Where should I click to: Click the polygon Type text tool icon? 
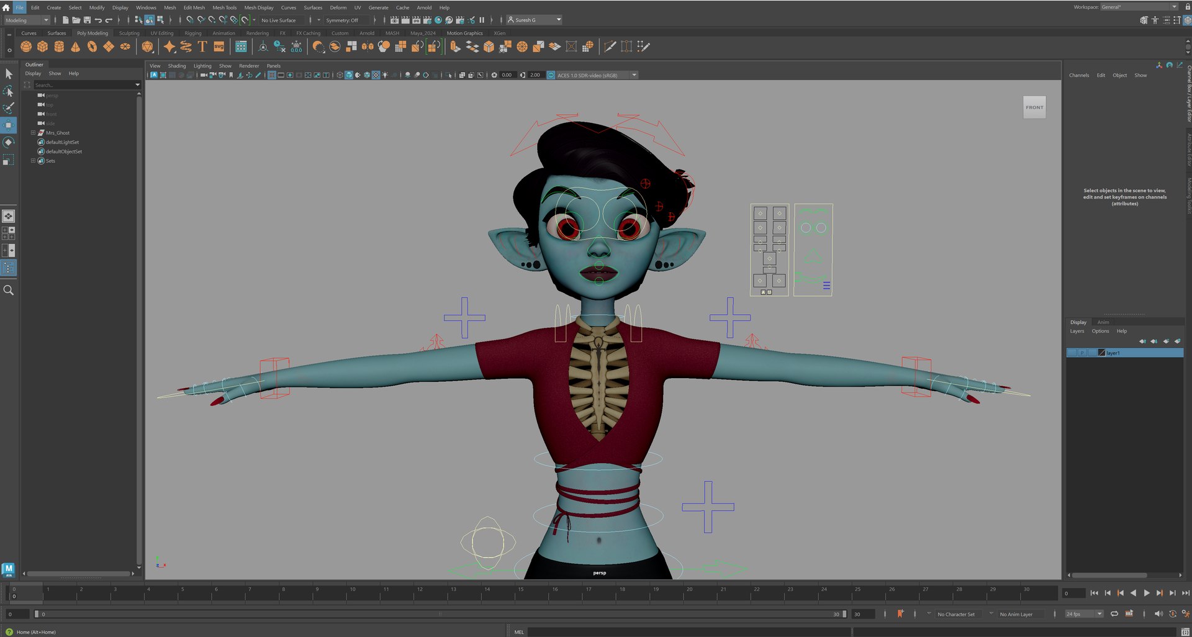click(202, 47)
